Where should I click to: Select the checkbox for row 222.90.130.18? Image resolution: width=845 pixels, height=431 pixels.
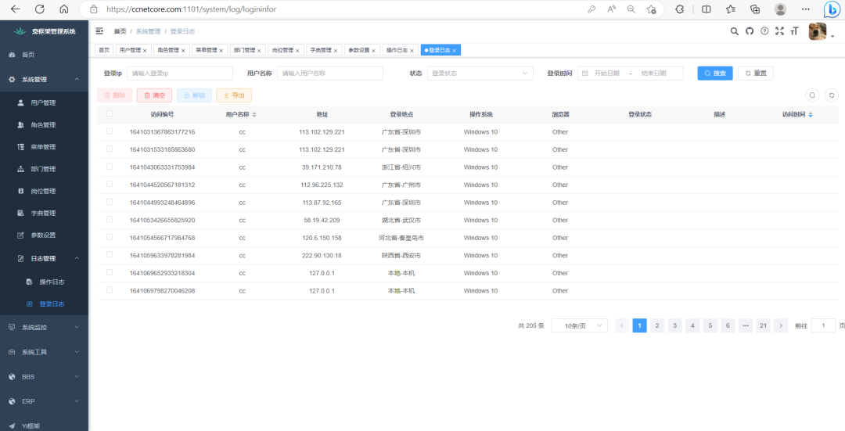(110, 255)
